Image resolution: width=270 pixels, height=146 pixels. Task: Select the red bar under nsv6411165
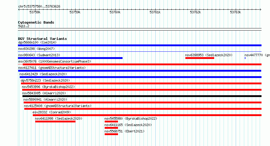111,128
